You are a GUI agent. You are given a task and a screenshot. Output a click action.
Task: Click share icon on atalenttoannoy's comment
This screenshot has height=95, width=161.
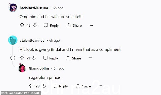coord(68,58)
